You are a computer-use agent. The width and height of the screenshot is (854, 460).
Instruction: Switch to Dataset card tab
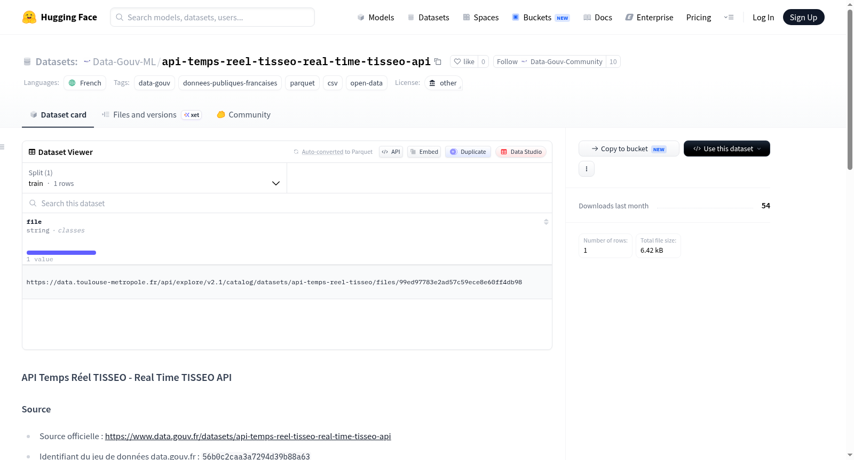(x=58, y=115)
